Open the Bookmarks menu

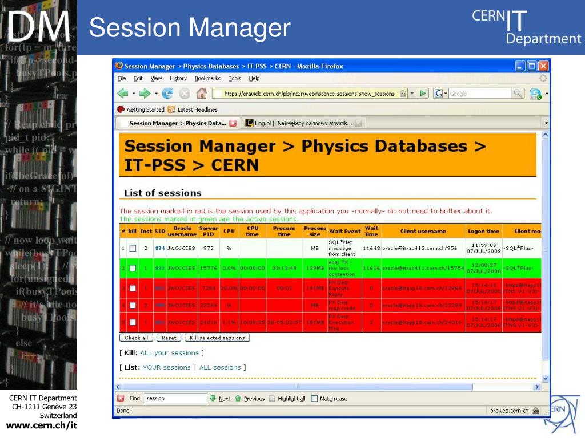207,78
